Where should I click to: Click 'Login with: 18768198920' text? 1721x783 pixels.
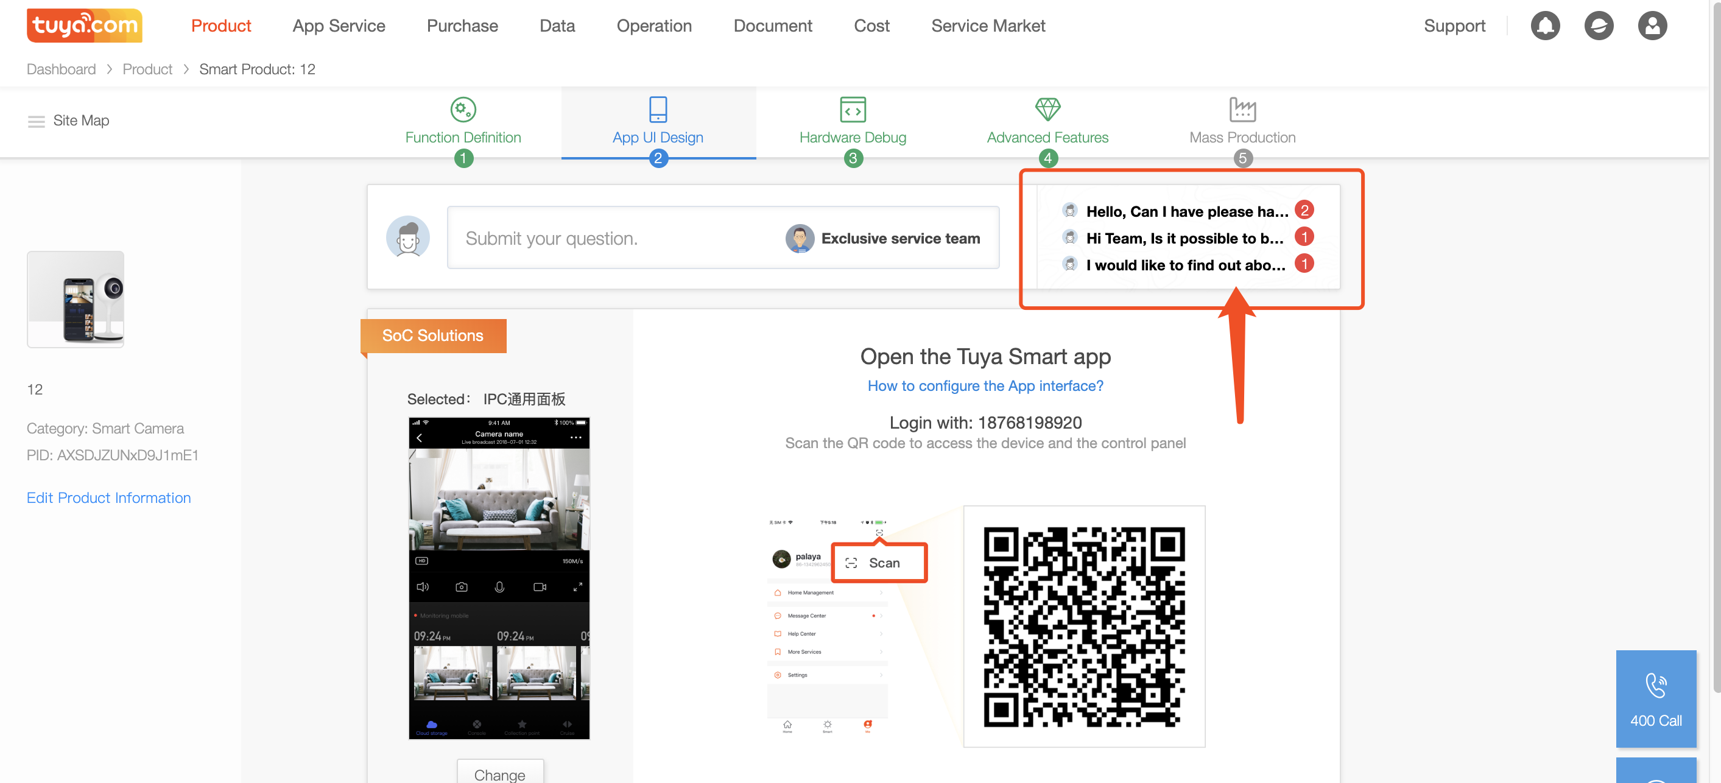[985, 423]
